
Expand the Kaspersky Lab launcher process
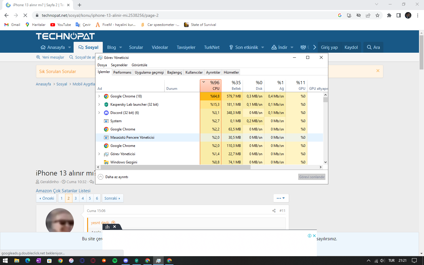click(99, 105)
